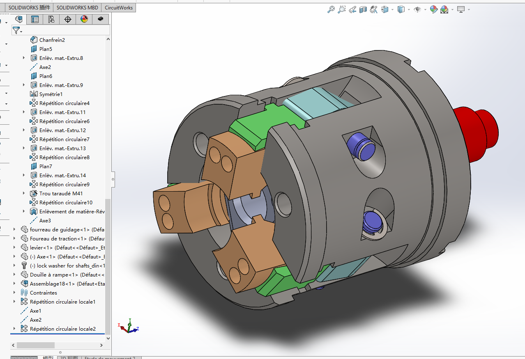Open the Display Style dropdown arrow
Screen dimensions: 525x359
click(x=409, y=9)
